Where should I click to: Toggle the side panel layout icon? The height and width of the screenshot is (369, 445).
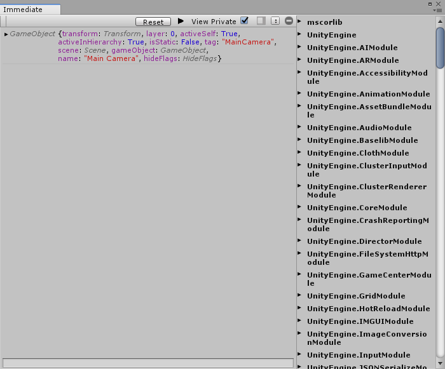pyautogui.click(x=261, y=21)
